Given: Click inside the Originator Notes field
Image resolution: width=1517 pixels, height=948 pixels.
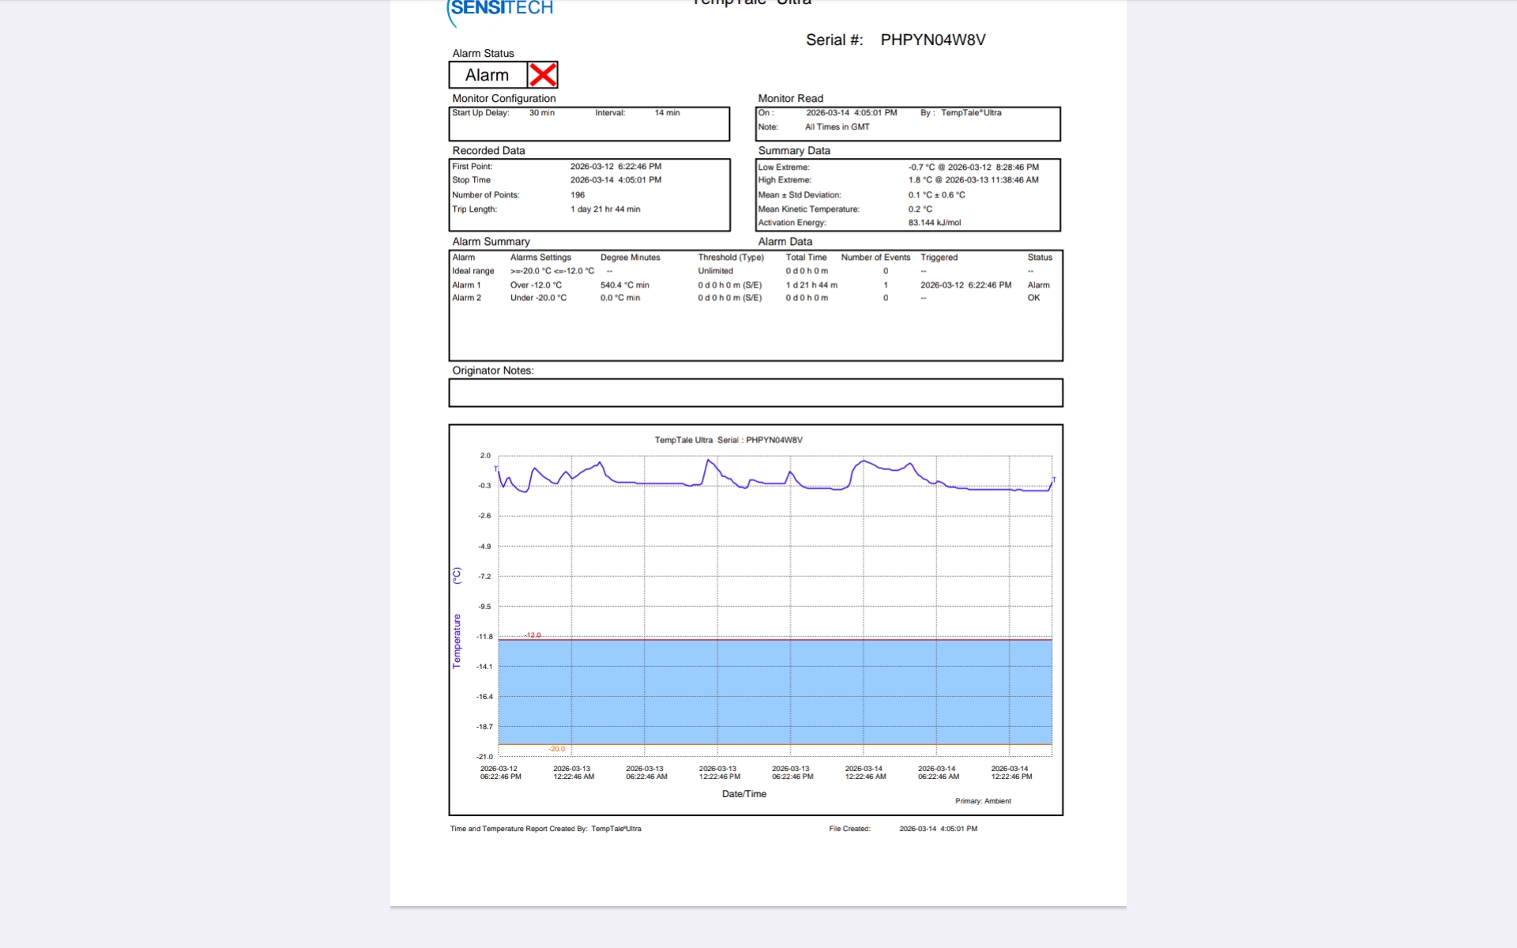Looking at the screenshot, I should click(x=755, y=393).
